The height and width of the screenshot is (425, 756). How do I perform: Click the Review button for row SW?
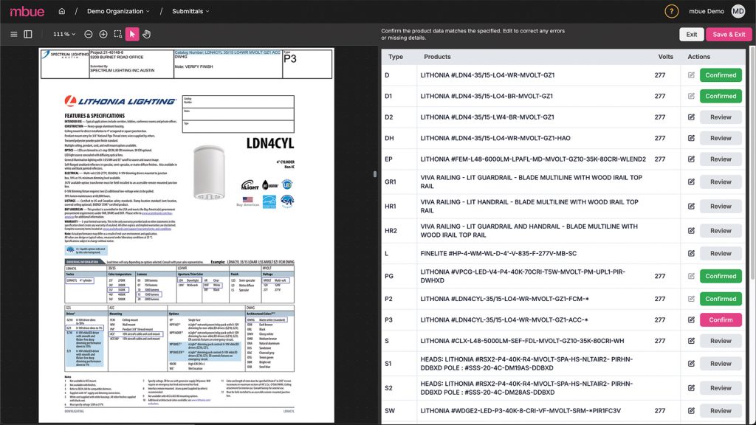pyautogui.click(x=721, y=411)
